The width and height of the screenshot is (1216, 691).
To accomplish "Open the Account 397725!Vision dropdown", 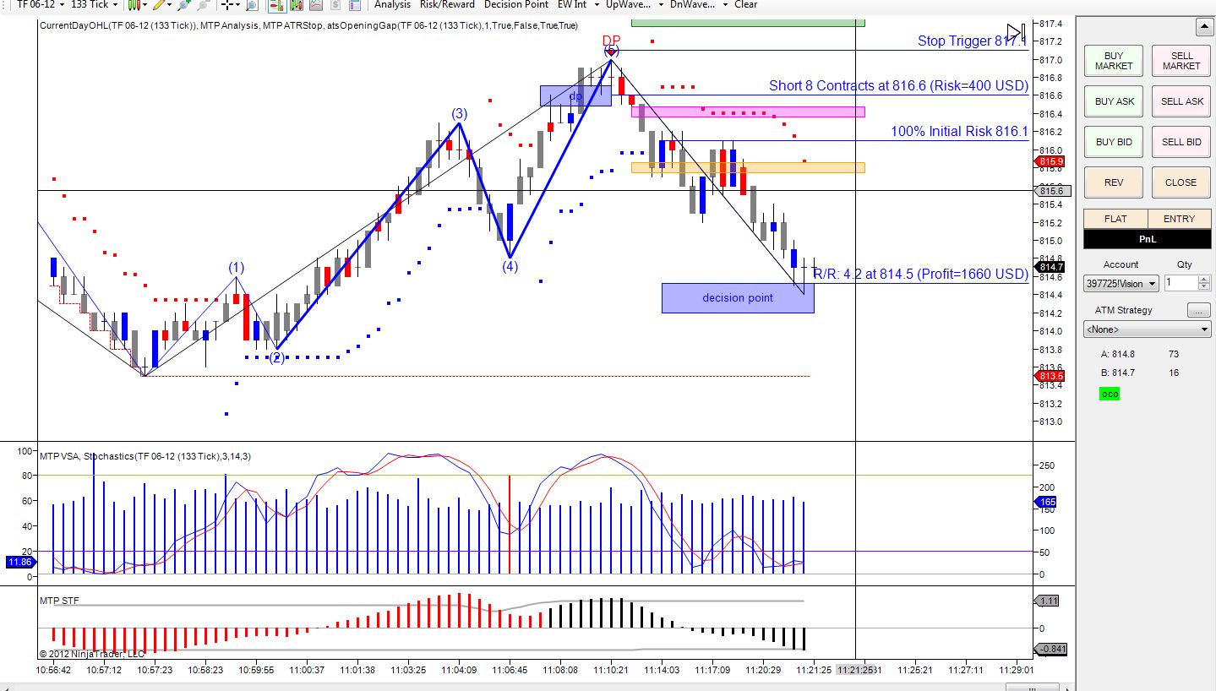I will pos(1121,284).
